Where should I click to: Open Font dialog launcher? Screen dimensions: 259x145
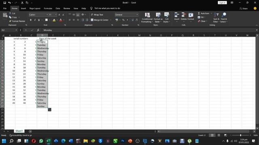point(65,25)
